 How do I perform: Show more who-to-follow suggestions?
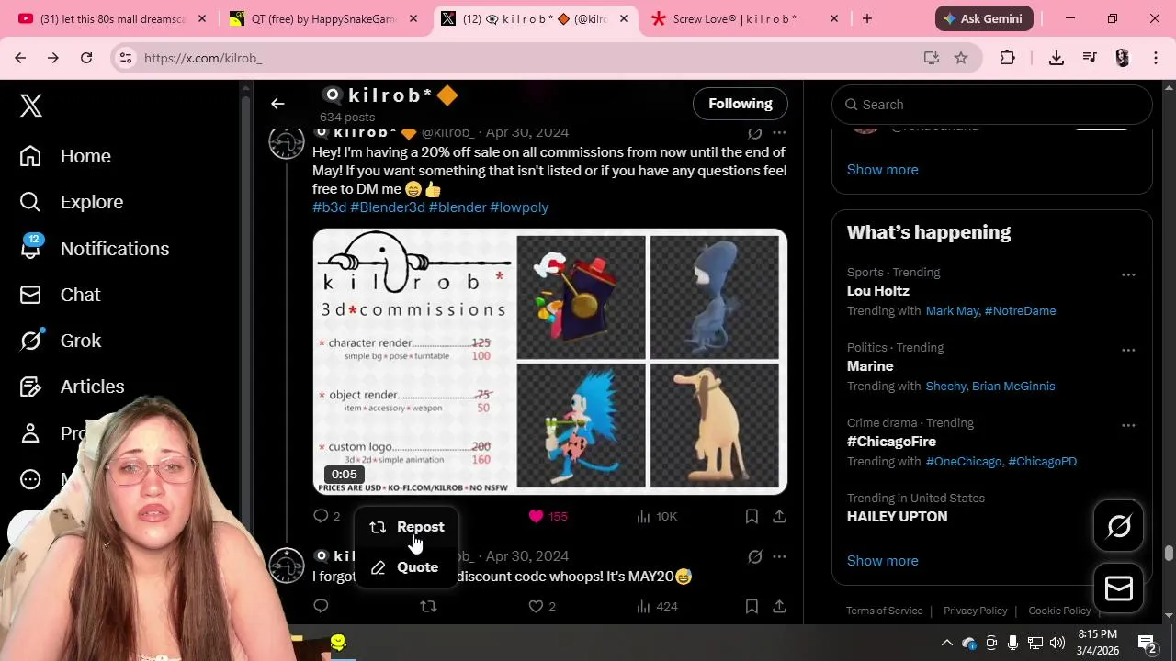tap(882, 170)
